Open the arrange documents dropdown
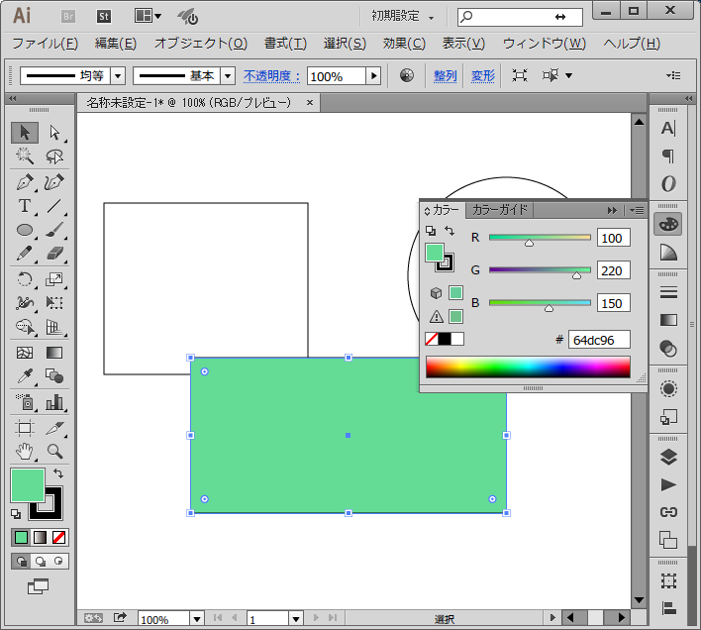 coord(148,16)
